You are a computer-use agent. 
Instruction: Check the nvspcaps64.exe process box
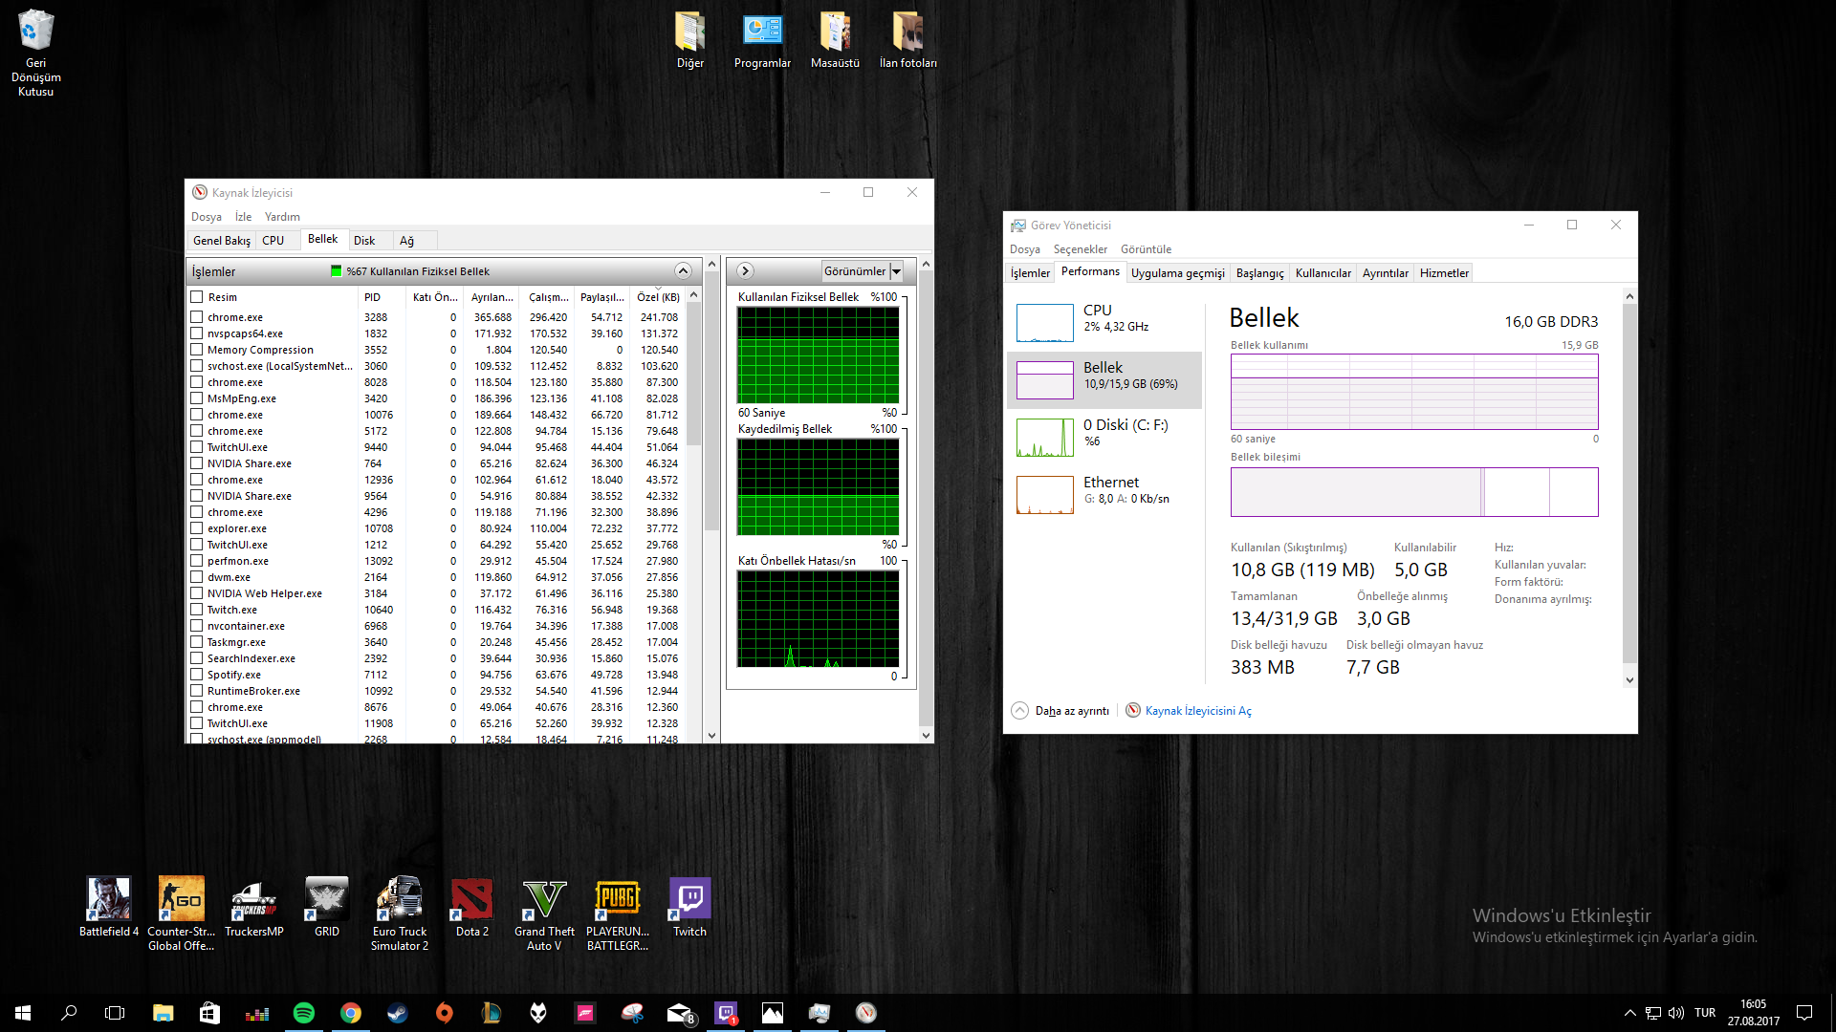tap(197, 333)
